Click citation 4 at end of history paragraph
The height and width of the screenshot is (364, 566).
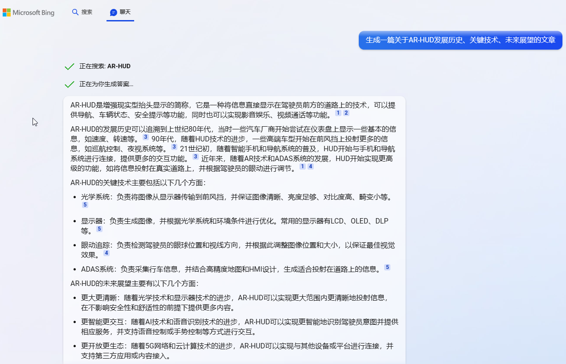pyautogui.click(x=310, y=166)
